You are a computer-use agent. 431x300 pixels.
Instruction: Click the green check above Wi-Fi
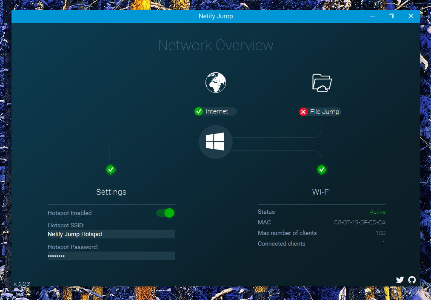tap(322, 170)
